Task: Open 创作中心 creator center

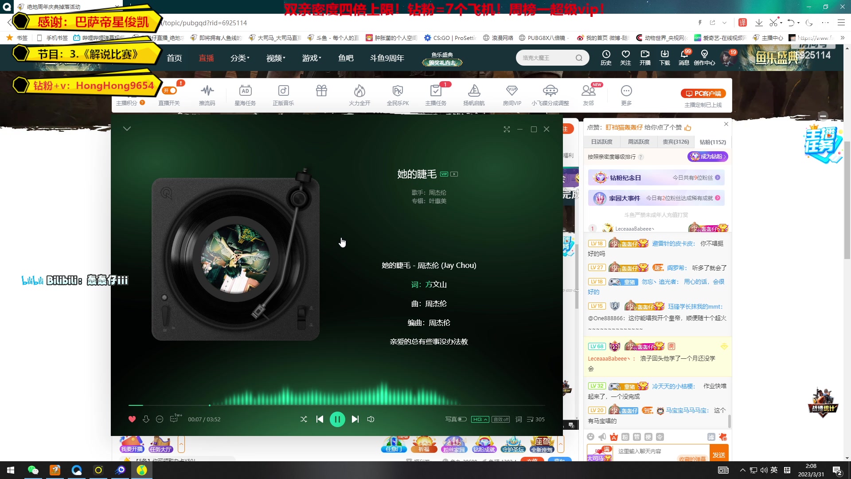Action: point(704,58)
